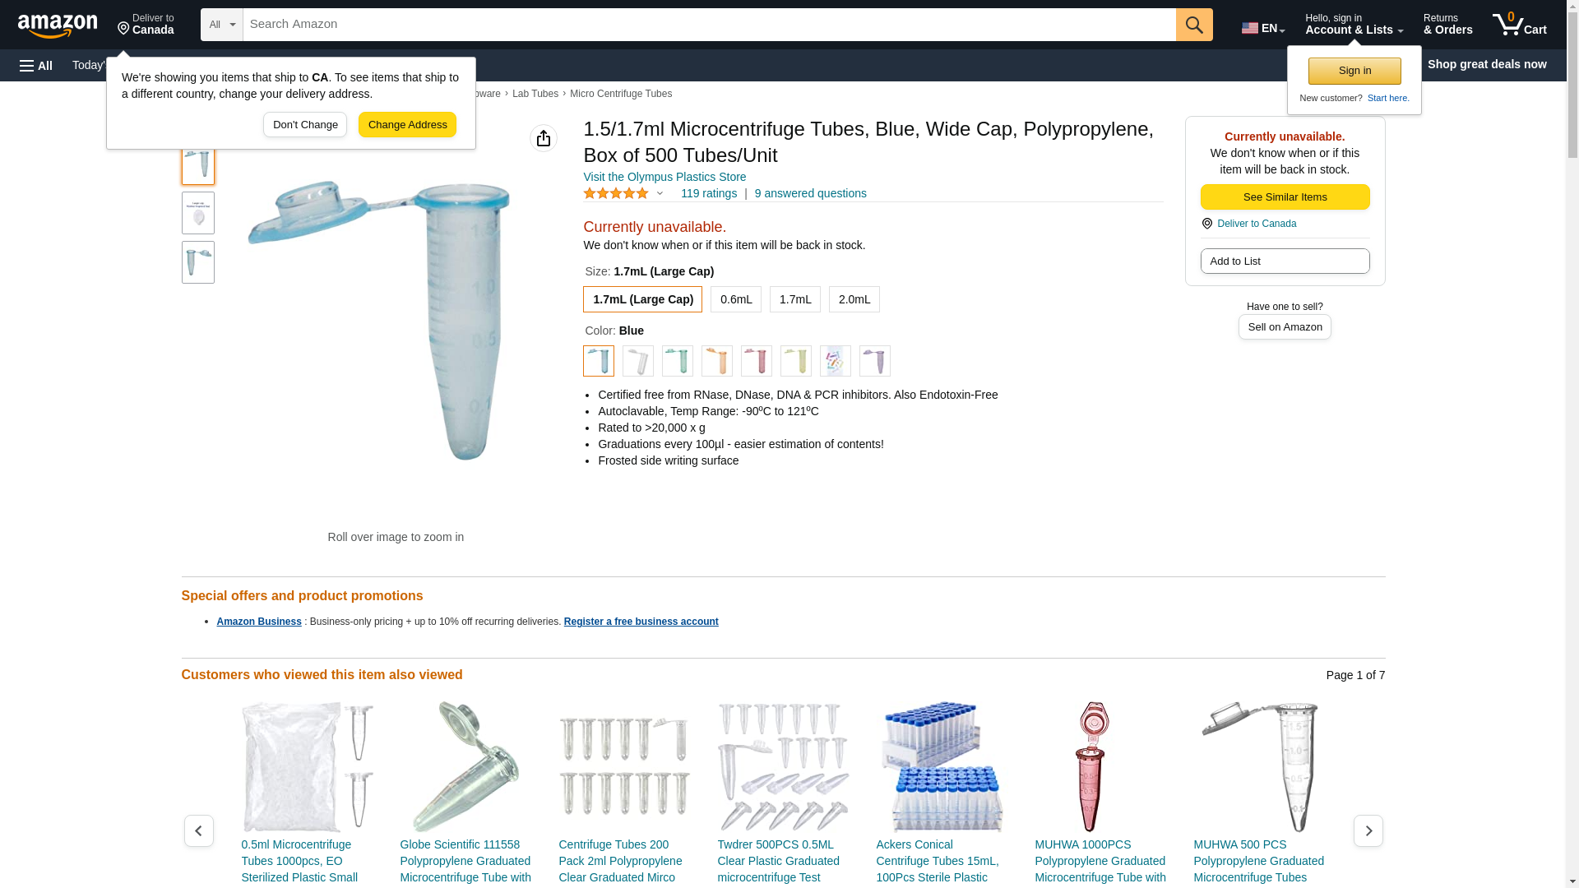Open the All hamburger menu

(x=36, y=65)
